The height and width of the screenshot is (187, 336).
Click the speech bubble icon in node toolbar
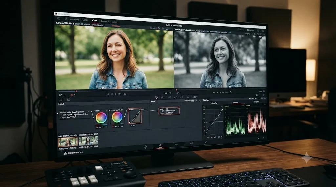(x=163, y=97)
